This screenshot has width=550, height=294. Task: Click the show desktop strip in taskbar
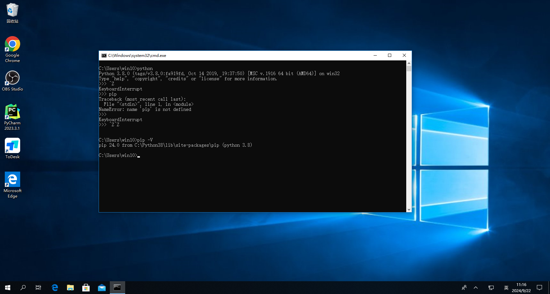[x=549, y=288]
